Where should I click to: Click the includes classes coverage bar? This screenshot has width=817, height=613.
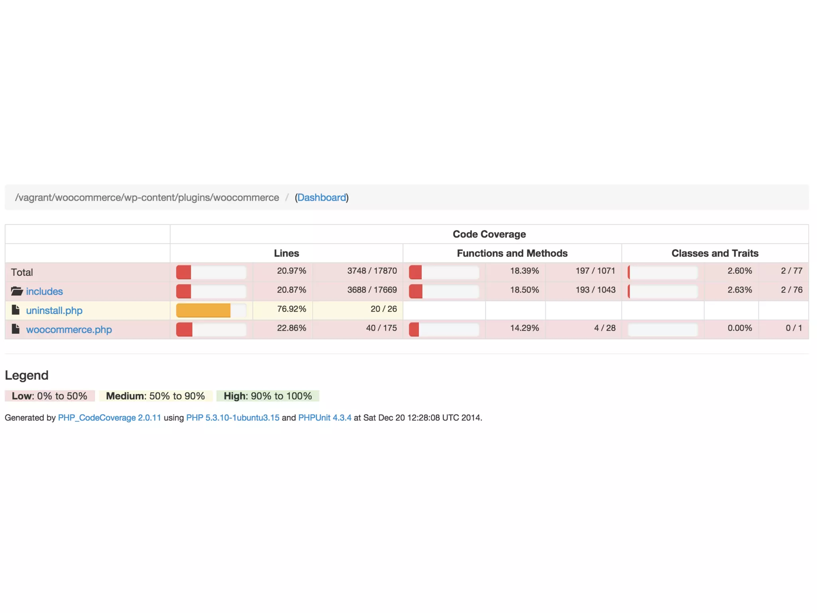pos(663,291)
